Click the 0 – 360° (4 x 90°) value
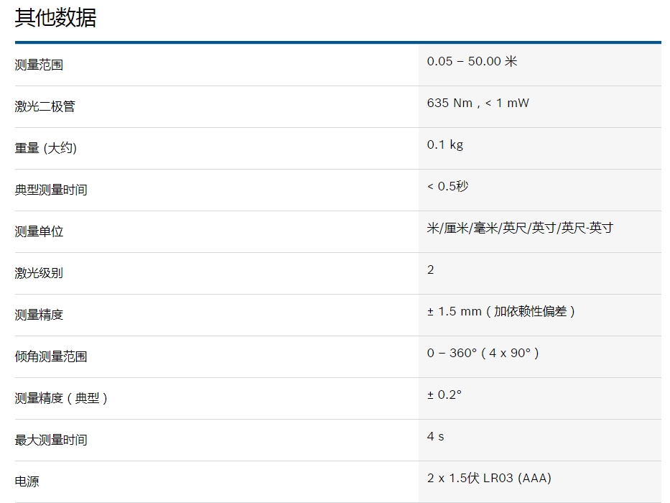The width and height of the screenshot is (670, 503). pyautogui.click(x=483, y=353)
